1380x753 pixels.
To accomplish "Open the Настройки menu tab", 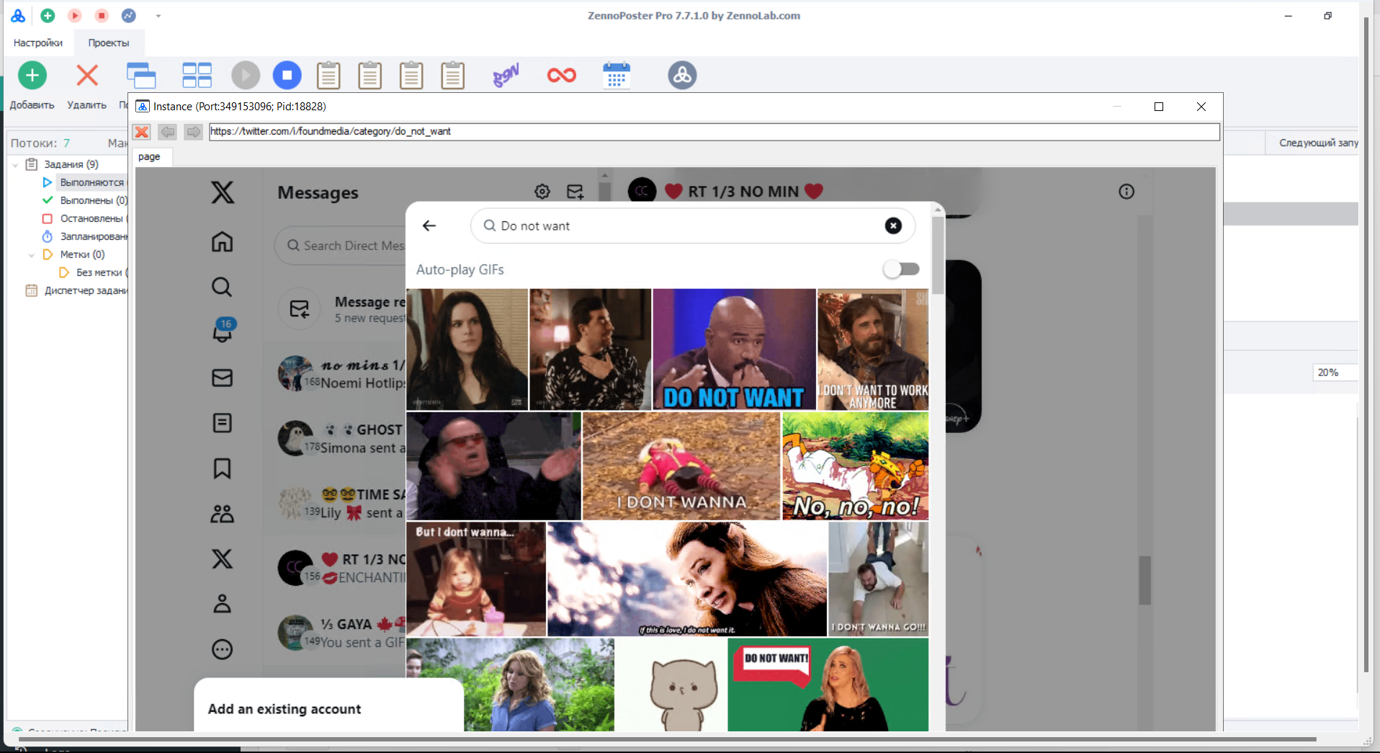I will pyautogui.click(x=38, y=43).
